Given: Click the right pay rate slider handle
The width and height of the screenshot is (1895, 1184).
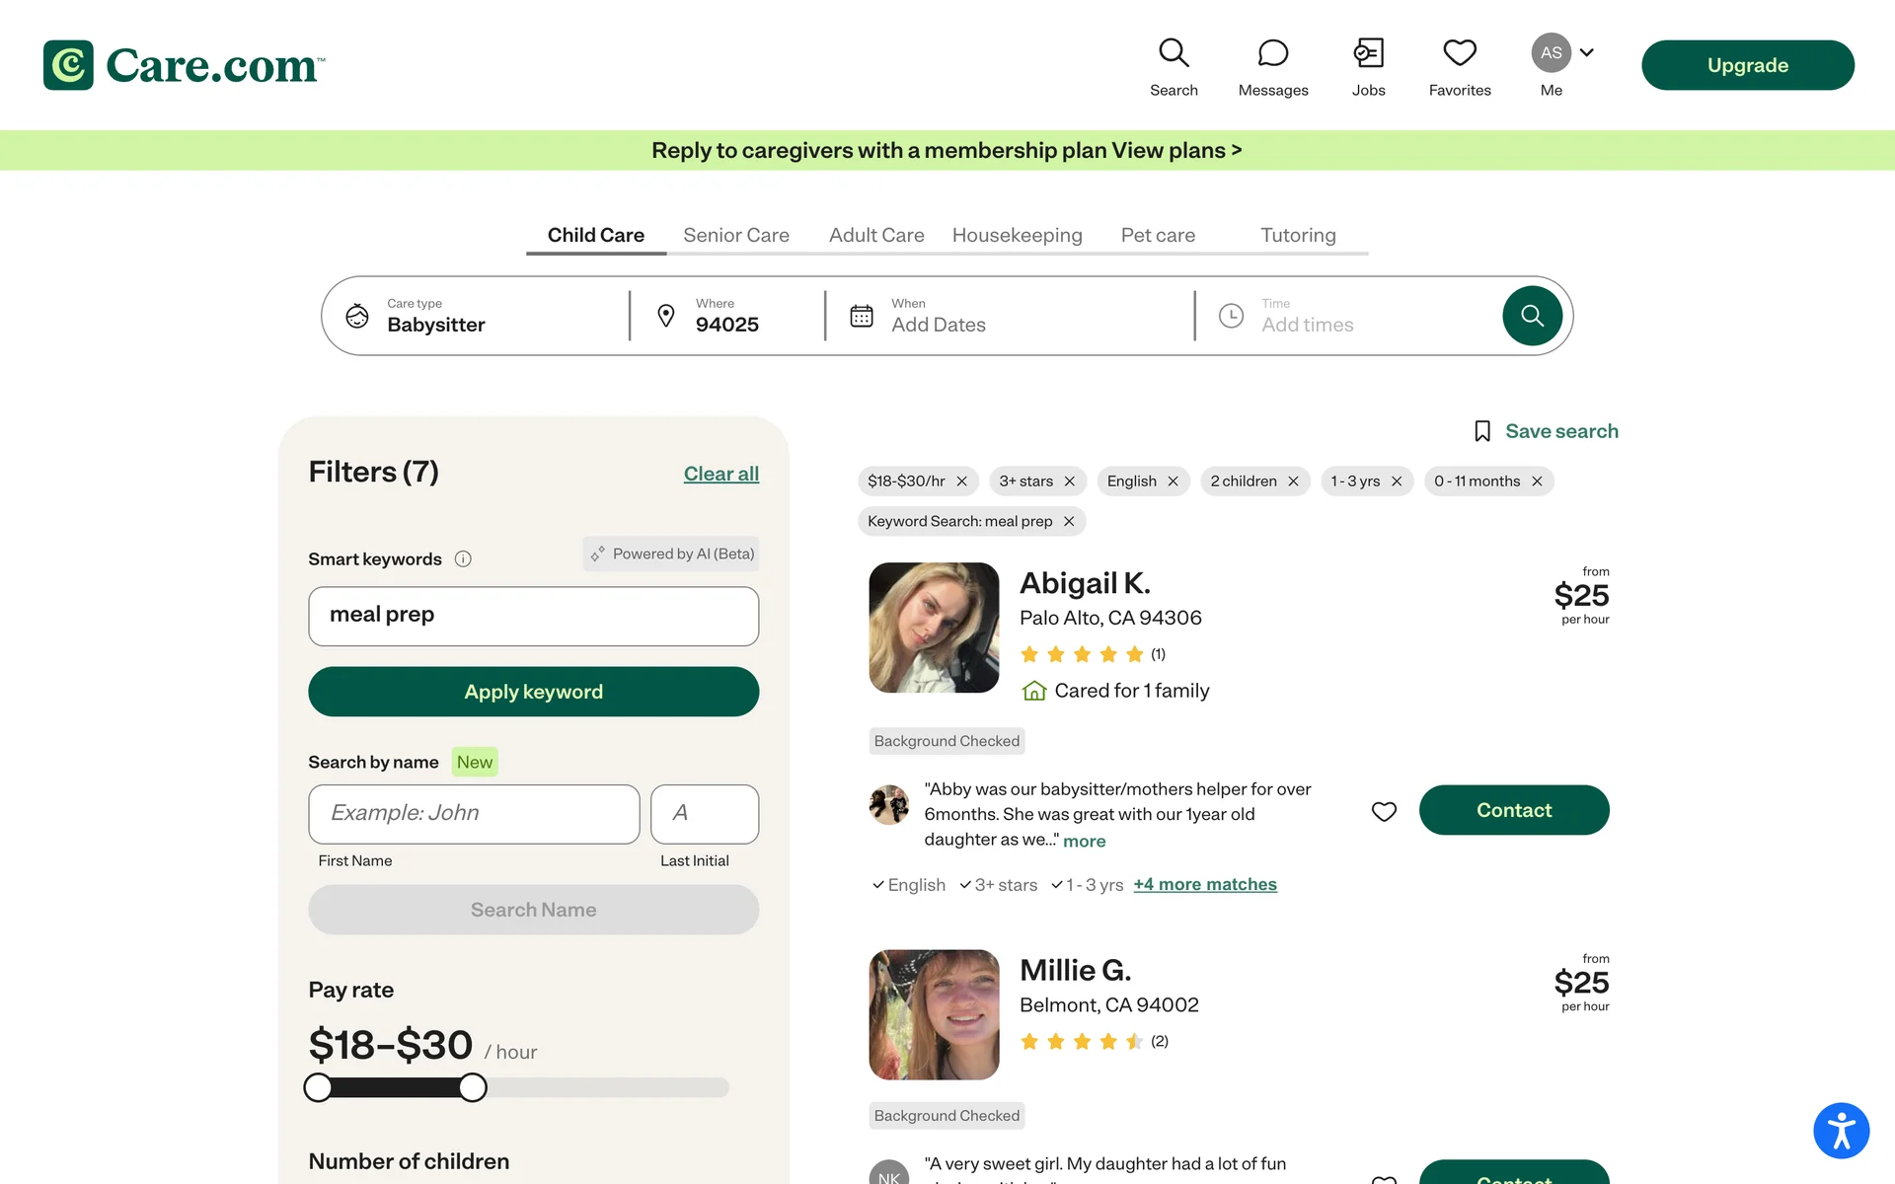Looking at the screenshot, I should click(x=473, y=1087).
